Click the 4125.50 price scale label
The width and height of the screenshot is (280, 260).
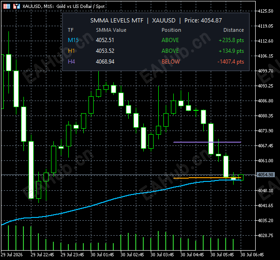265,11
